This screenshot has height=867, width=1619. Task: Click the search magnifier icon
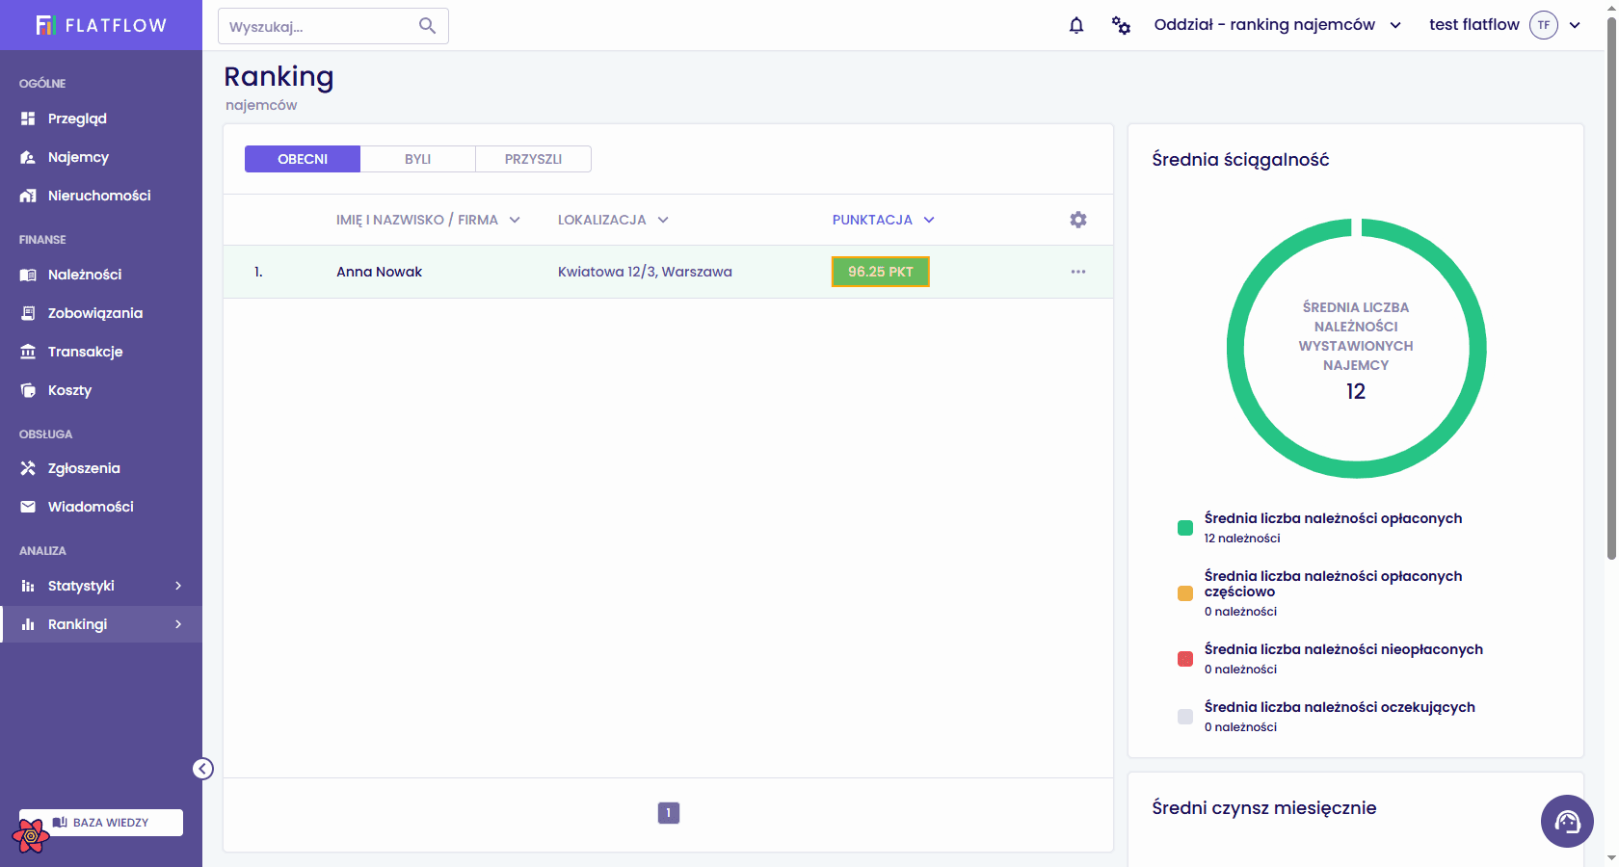pyautogui.click(x=428, y=26)
